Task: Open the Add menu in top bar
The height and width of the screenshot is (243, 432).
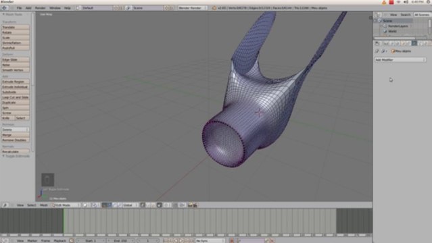Action: point(28,8)
